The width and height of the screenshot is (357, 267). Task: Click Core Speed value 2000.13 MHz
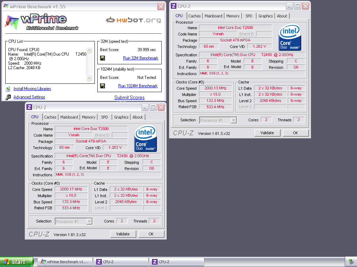[x=215, y=88]
